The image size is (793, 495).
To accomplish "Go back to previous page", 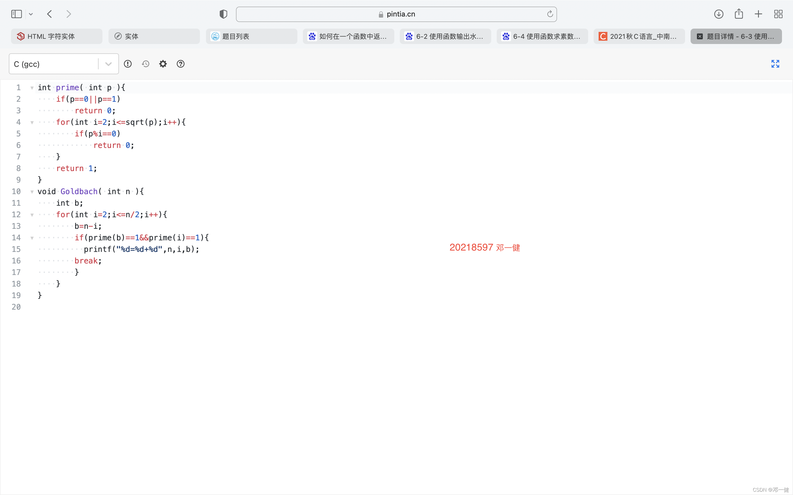I will (50, 14).
